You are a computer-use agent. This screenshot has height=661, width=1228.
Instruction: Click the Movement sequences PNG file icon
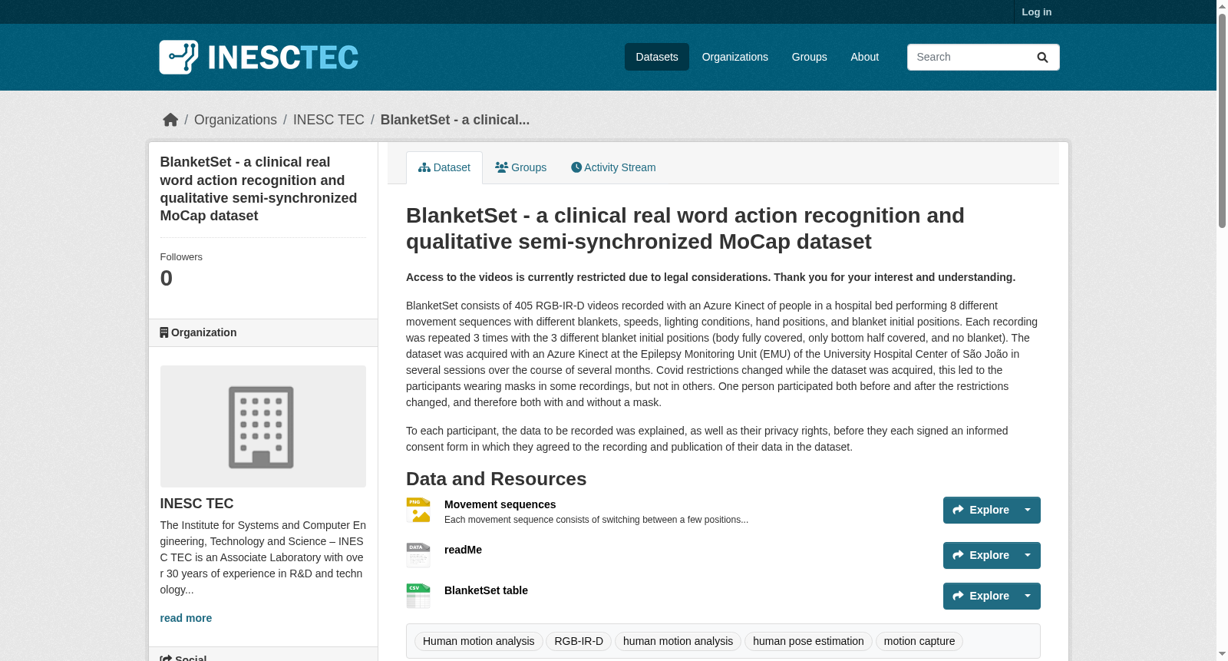coord(418,510)
